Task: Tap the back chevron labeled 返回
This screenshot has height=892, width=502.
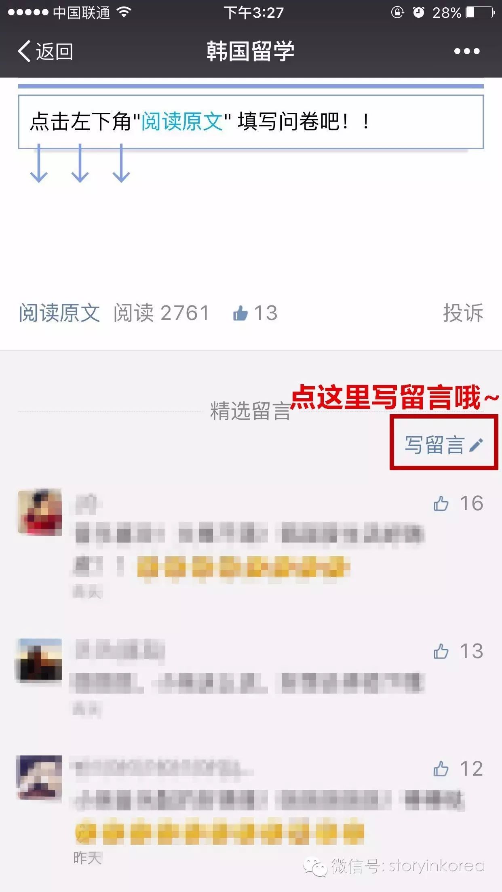Action: tap(45, 51)
